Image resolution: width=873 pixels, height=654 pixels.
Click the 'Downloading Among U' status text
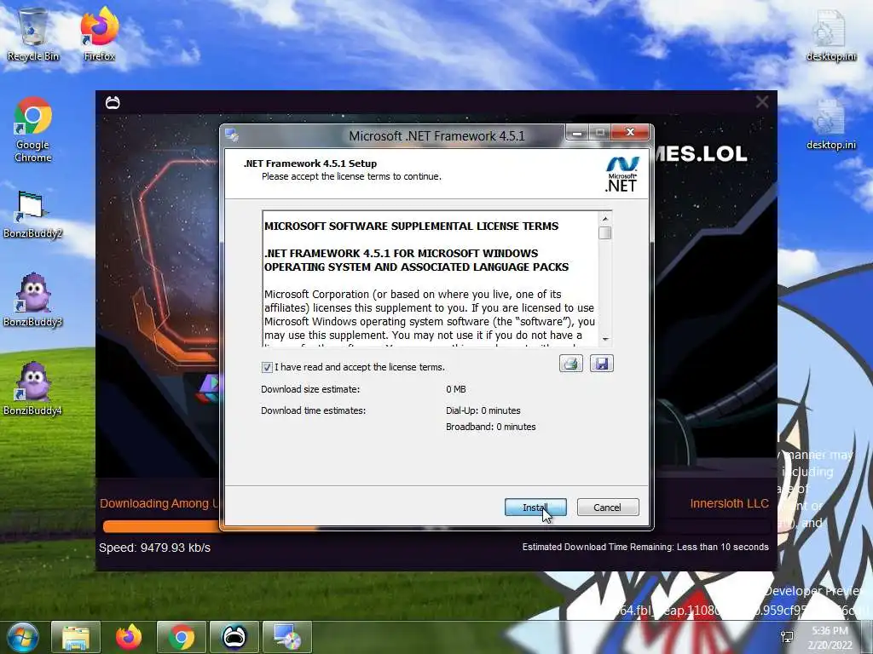click(159, 503)
